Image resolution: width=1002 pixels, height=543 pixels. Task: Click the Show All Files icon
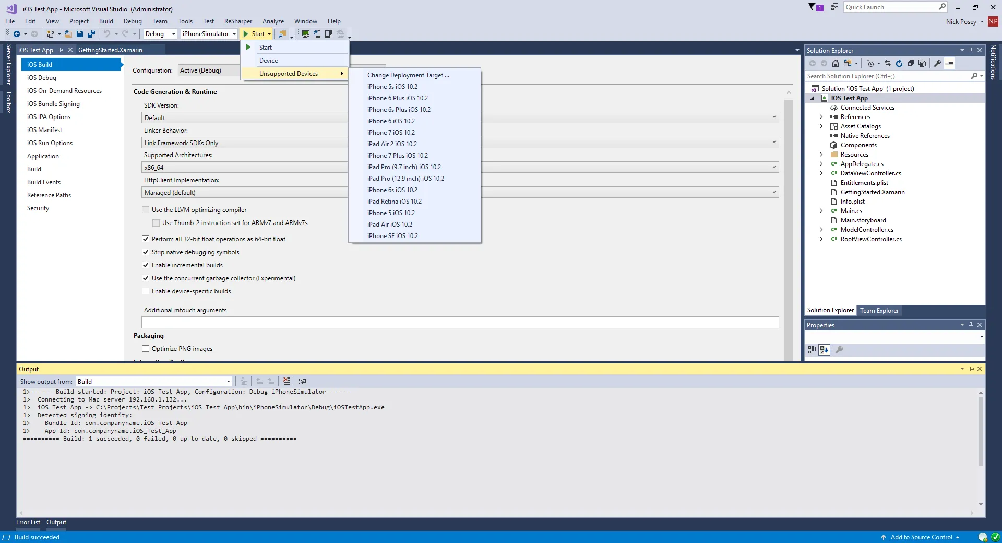coord(922,63)
